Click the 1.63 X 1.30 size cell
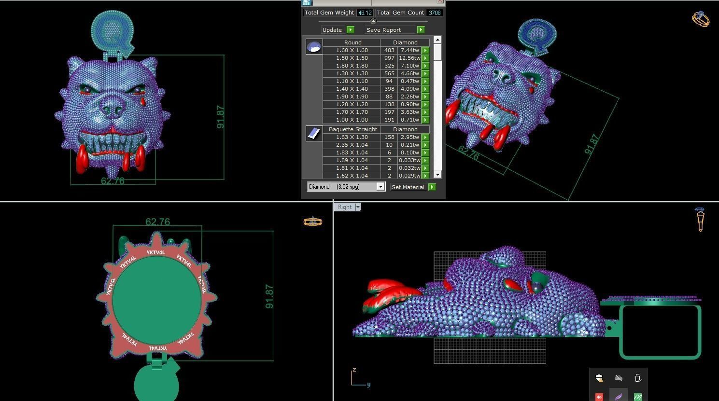The image size is (719, 401). tap(352, 137)
